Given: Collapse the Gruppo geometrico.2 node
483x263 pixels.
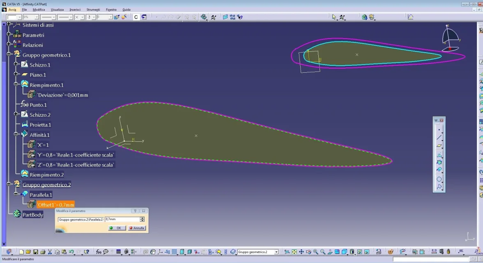Looking at the screenshot, I should tap(9, 183).
